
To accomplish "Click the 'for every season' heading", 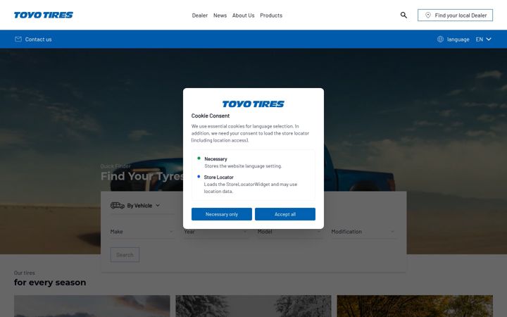I will pos(50,282).
